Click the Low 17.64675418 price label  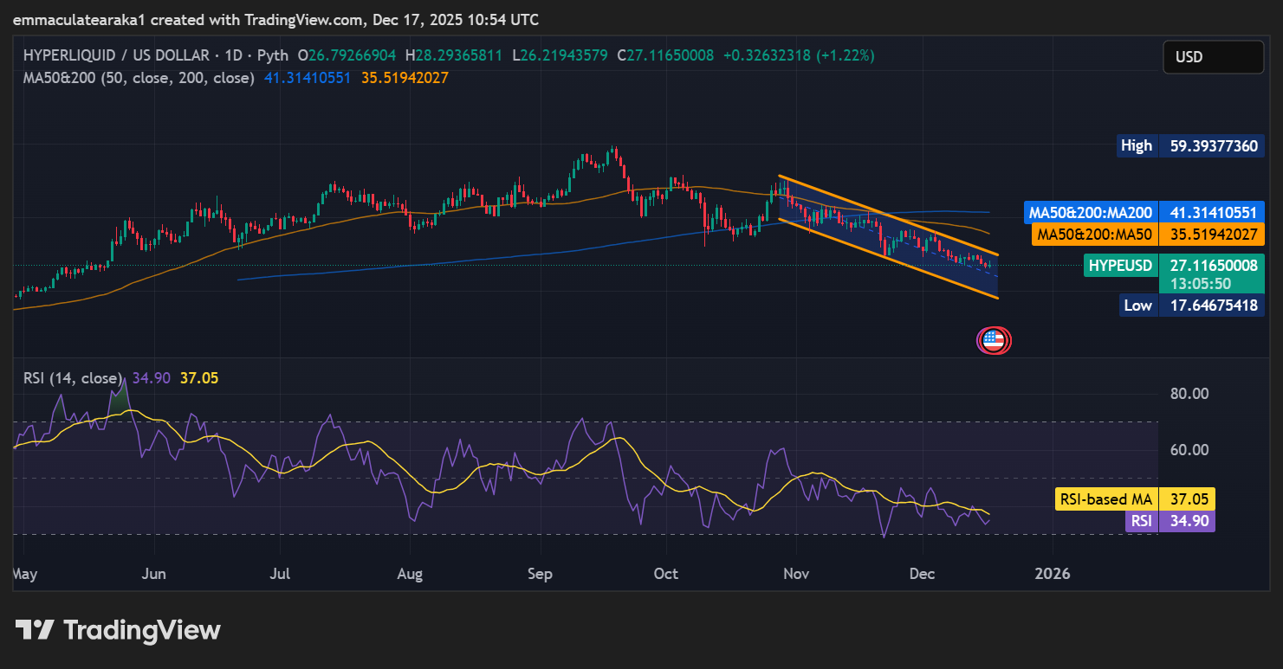click(x=1191, y=305)
